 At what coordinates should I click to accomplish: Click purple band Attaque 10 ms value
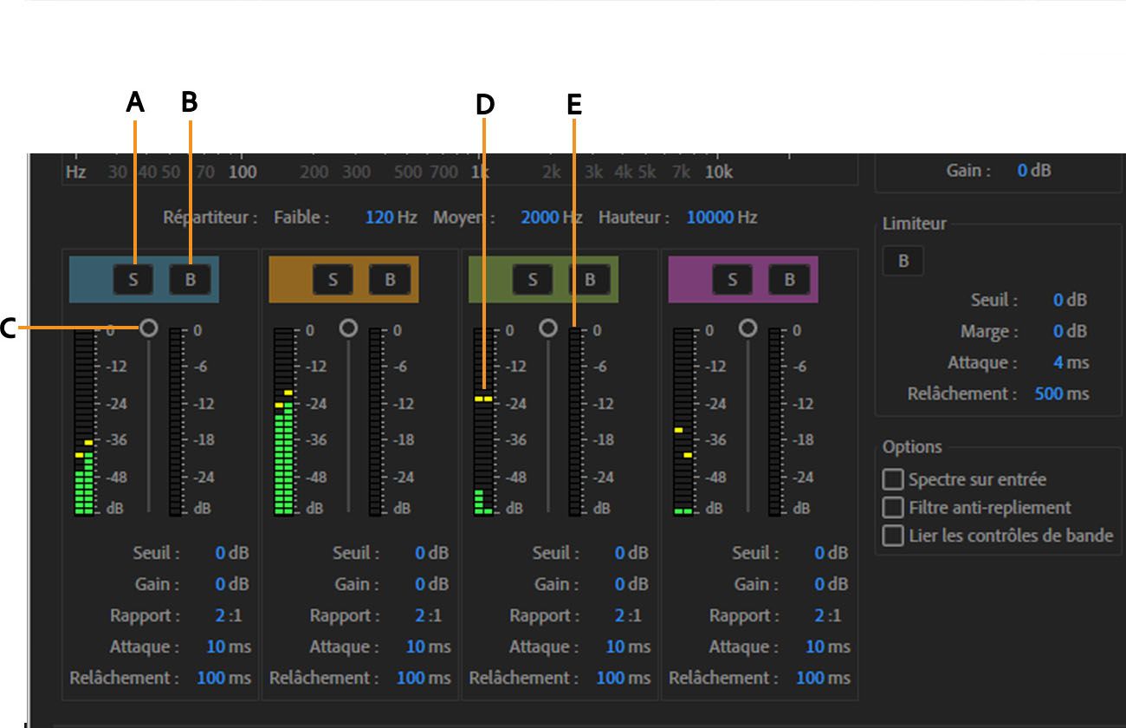coord(828,647)
